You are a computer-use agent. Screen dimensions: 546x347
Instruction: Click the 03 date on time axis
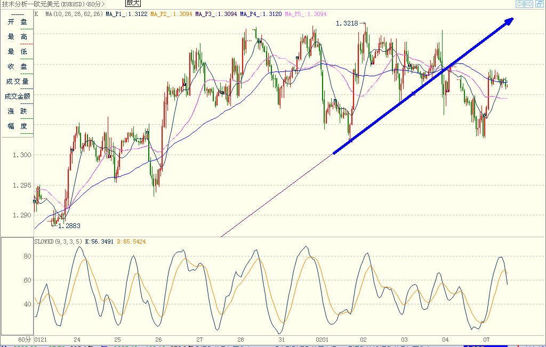coord(404,340)
